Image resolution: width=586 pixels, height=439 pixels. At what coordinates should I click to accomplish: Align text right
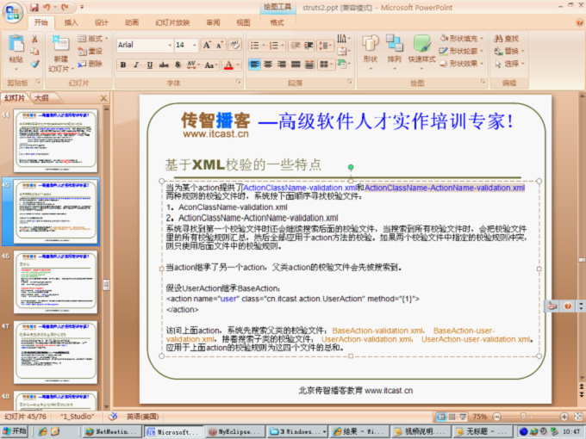[282, 65]
